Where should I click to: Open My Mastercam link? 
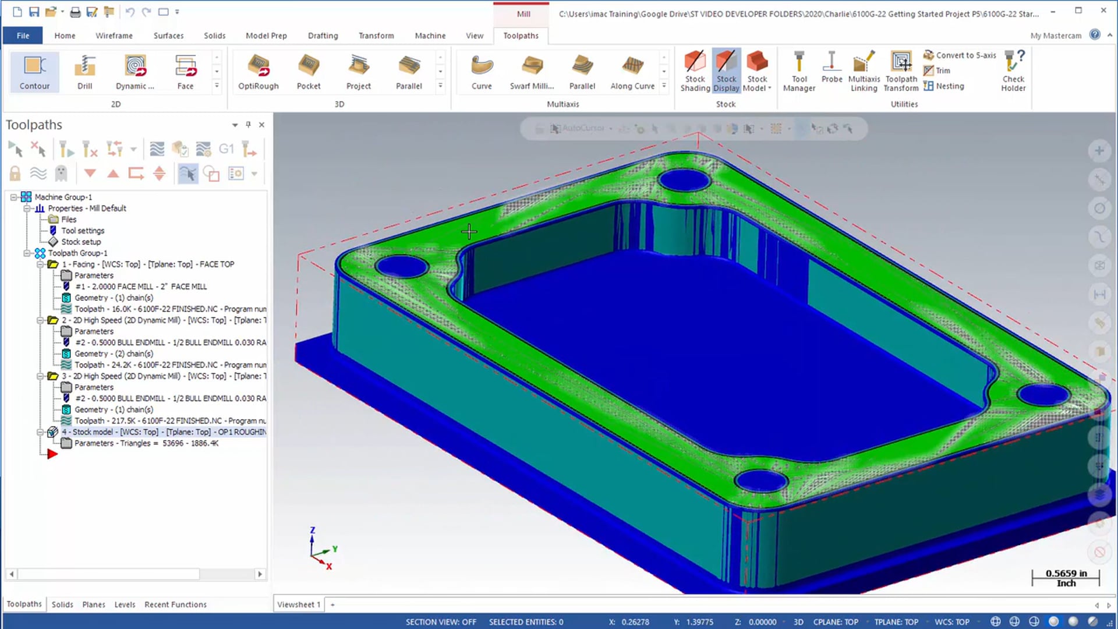(1056, 36)
